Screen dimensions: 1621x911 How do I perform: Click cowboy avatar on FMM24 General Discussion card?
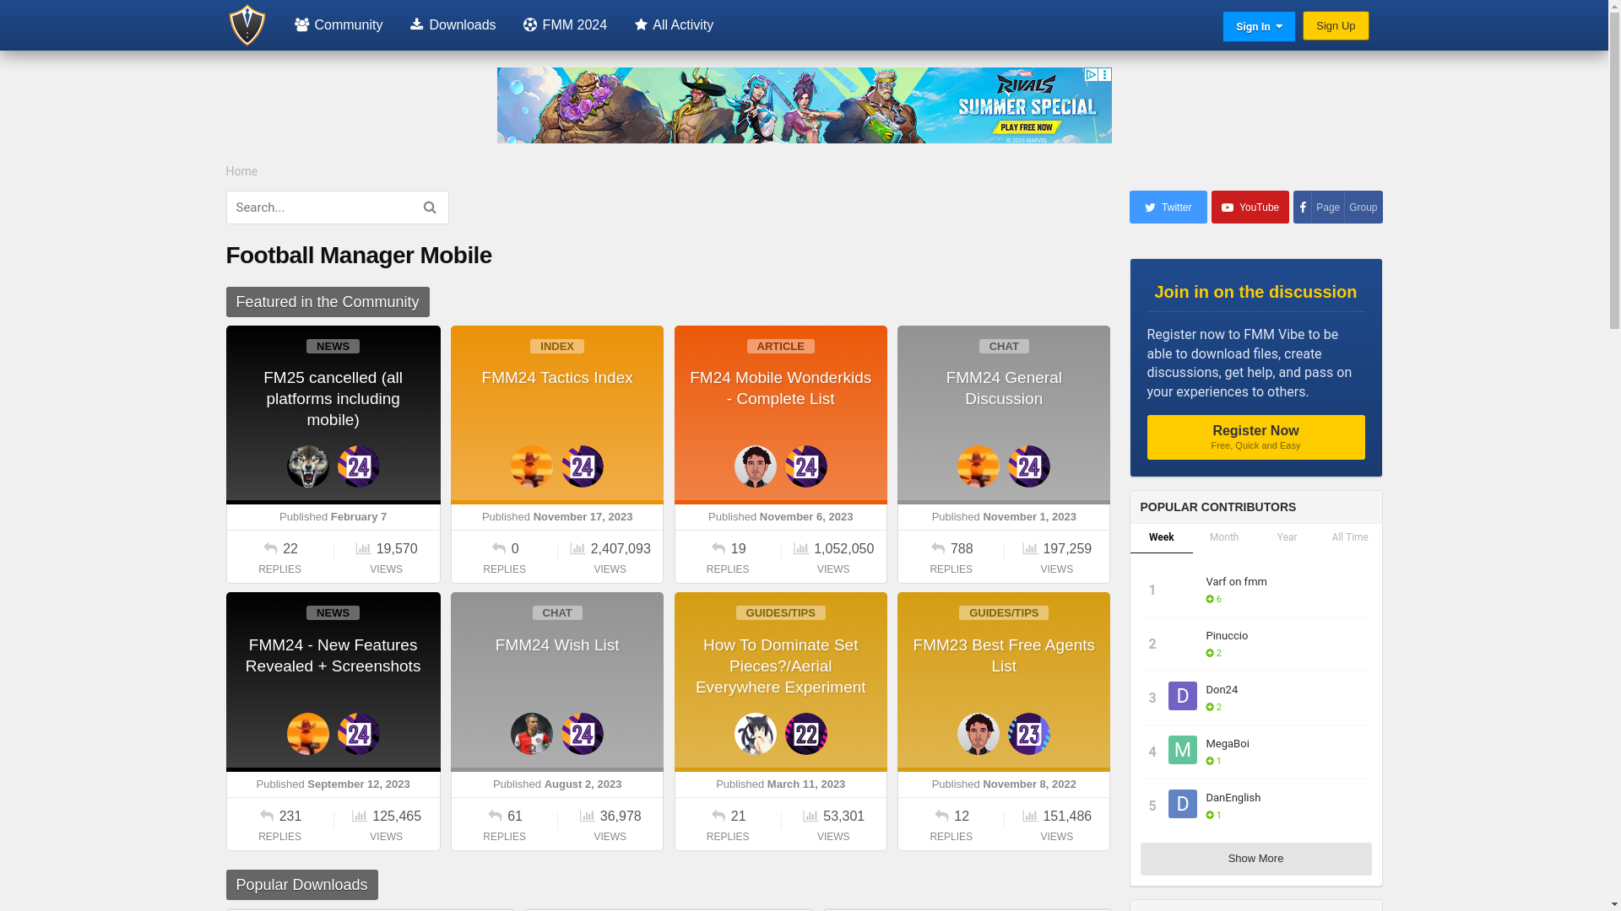point(979,466)
